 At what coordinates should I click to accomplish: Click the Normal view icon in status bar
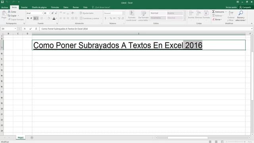[210, 142]
